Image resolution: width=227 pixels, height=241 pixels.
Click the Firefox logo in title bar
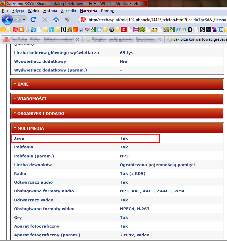(2, 3)
